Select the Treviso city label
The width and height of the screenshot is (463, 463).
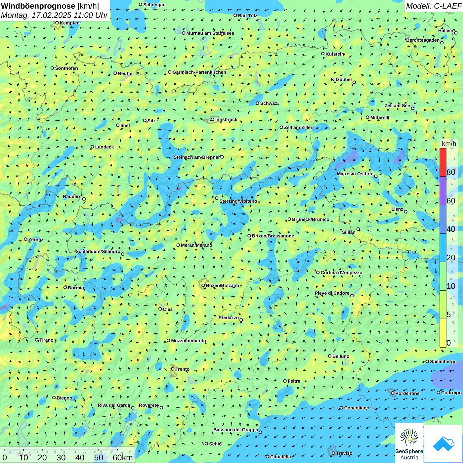click(x=344, y=453)
